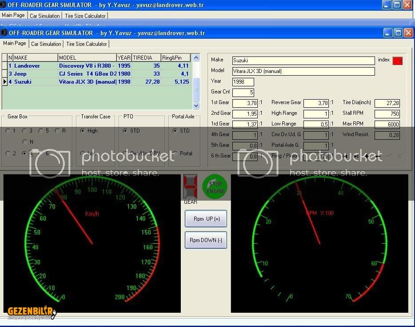The height and width of the screenshot is (327, 415).
Task: Click the back window's title bar app icon
Action: point(3,5)
